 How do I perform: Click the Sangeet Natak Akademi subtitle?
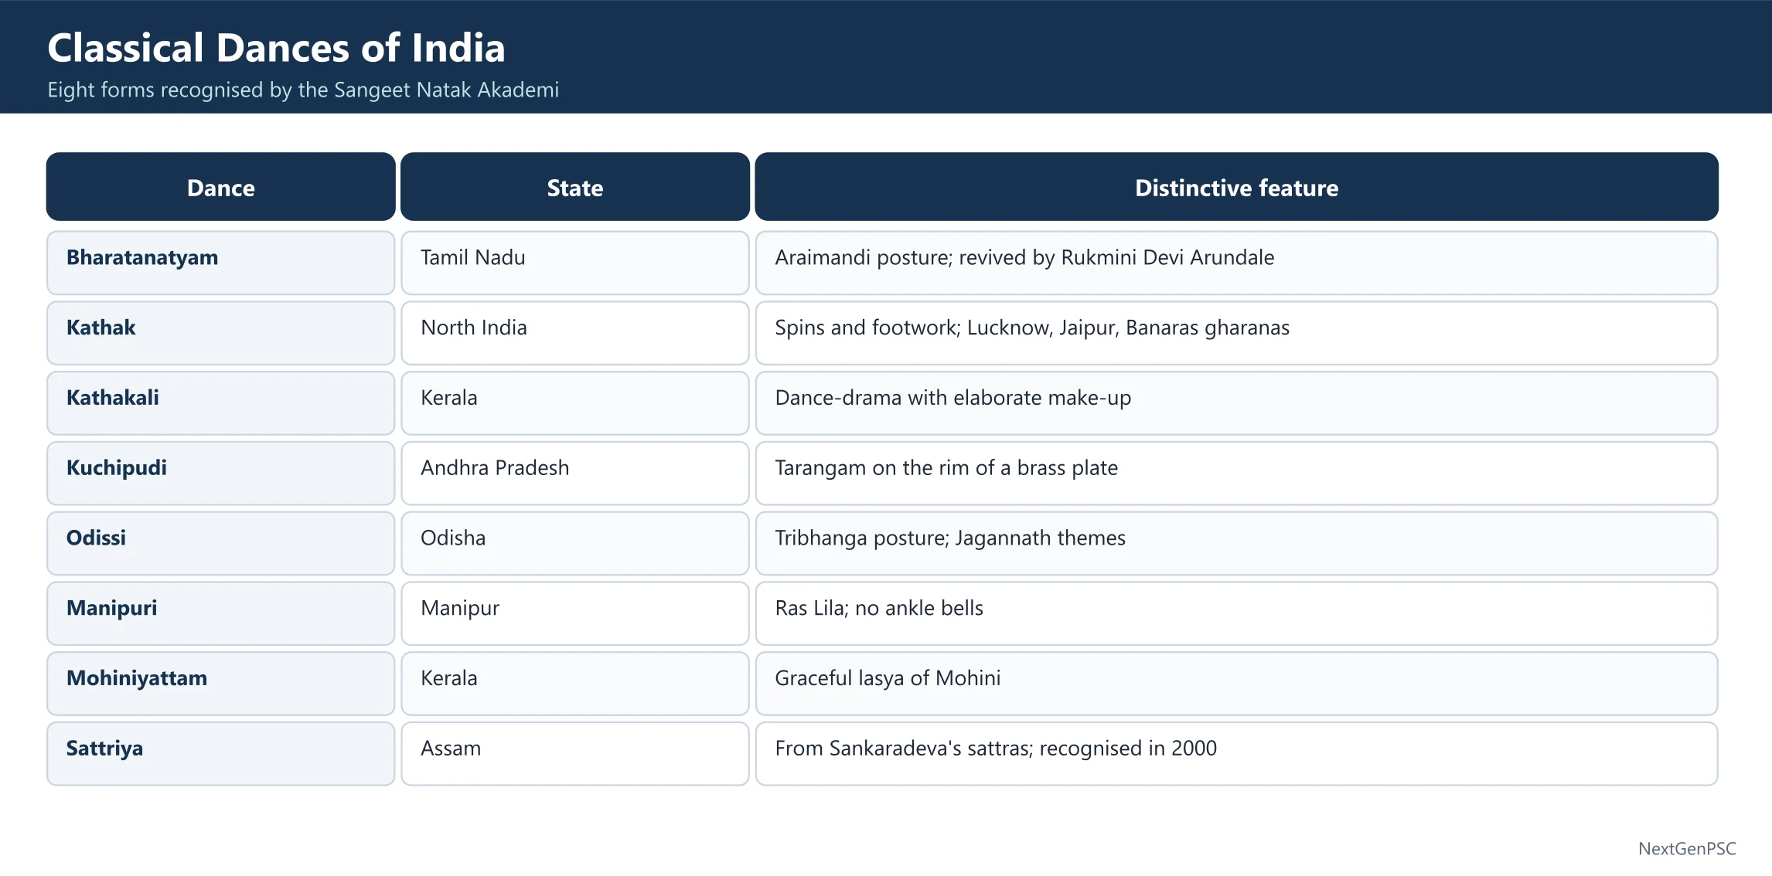pos(303,90)
